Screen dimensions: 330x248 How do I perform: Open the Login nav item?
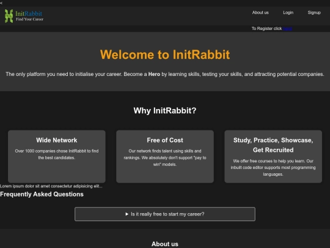[x=288, y=13]
